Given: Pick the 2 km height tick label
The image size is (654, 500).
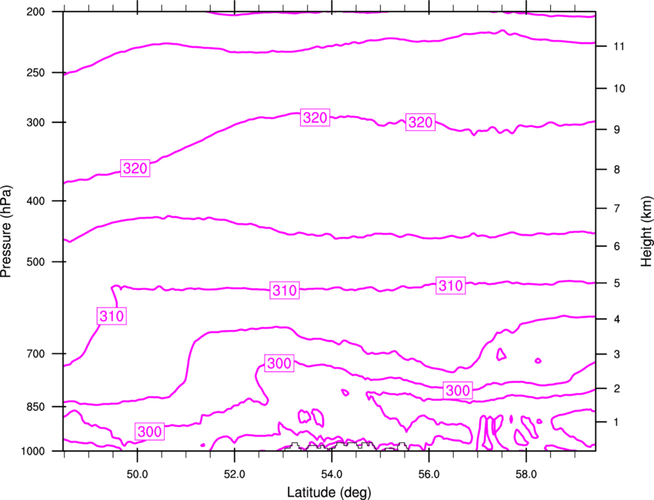Looking at the screenshot, I should [617, 388].
